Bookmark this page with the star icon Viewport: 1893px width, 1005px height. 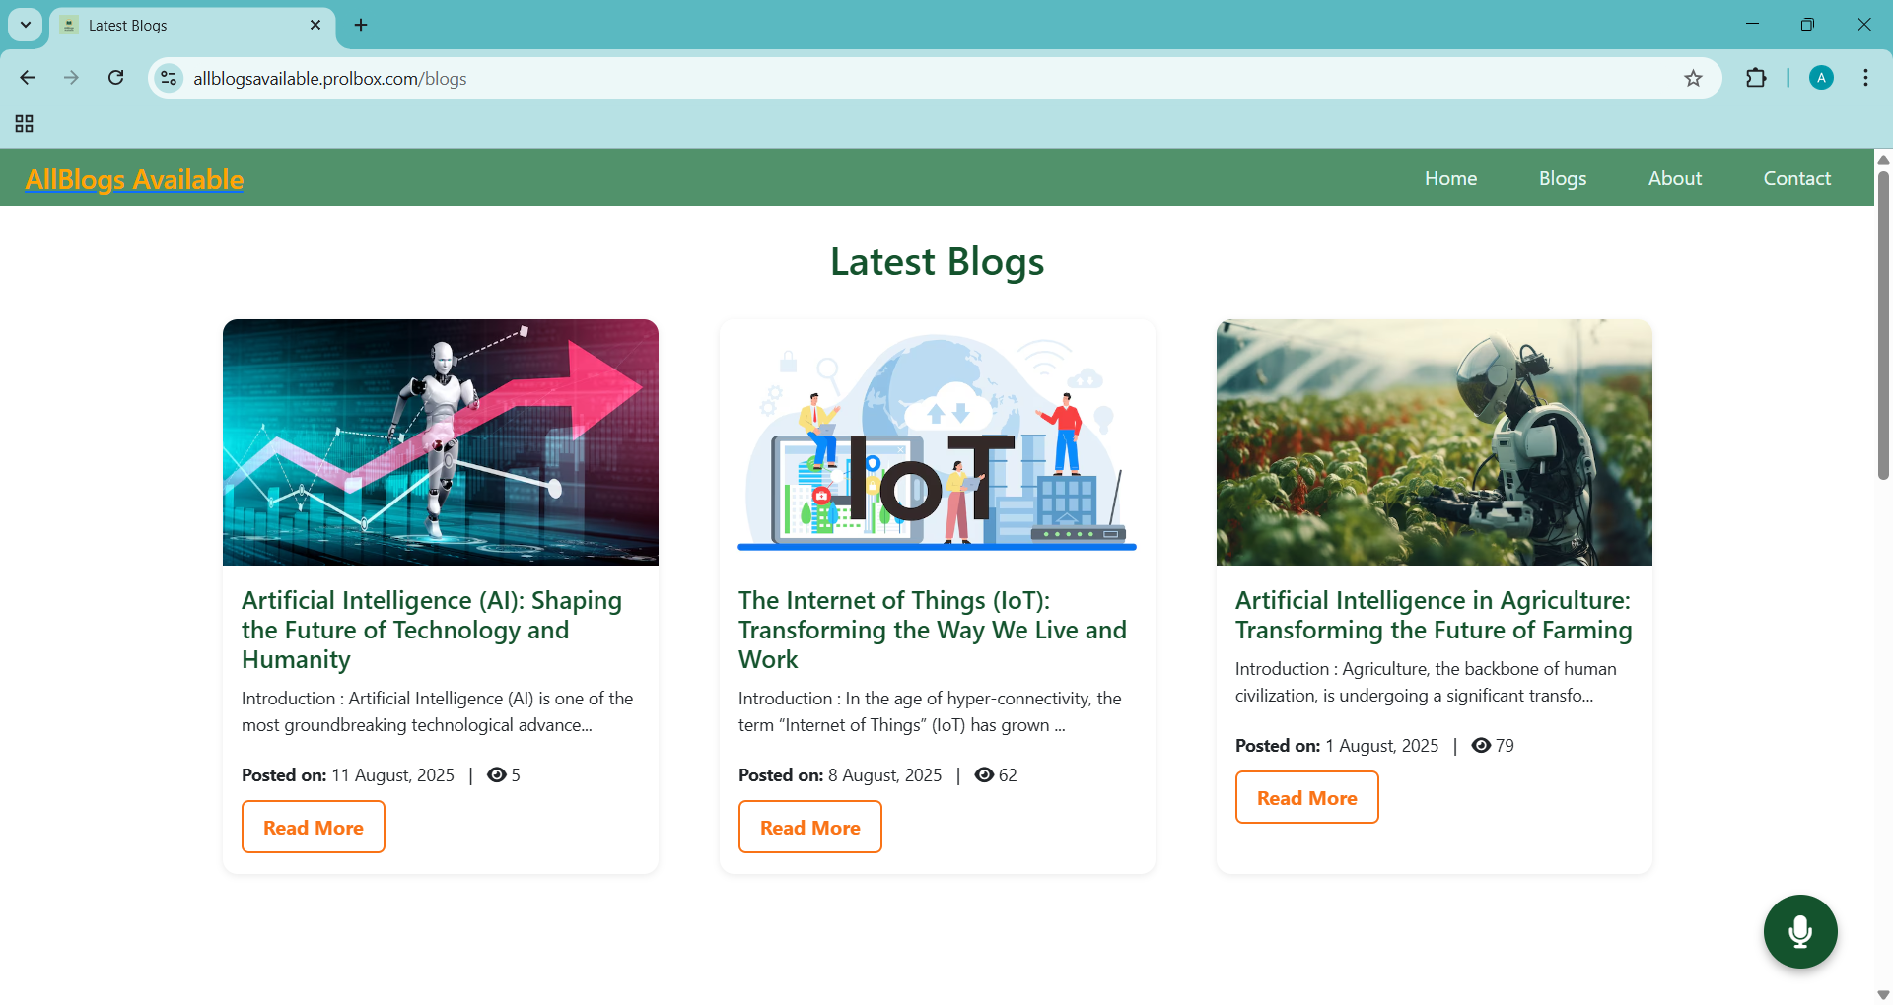pyautogui.click(x=1693, y=79)
